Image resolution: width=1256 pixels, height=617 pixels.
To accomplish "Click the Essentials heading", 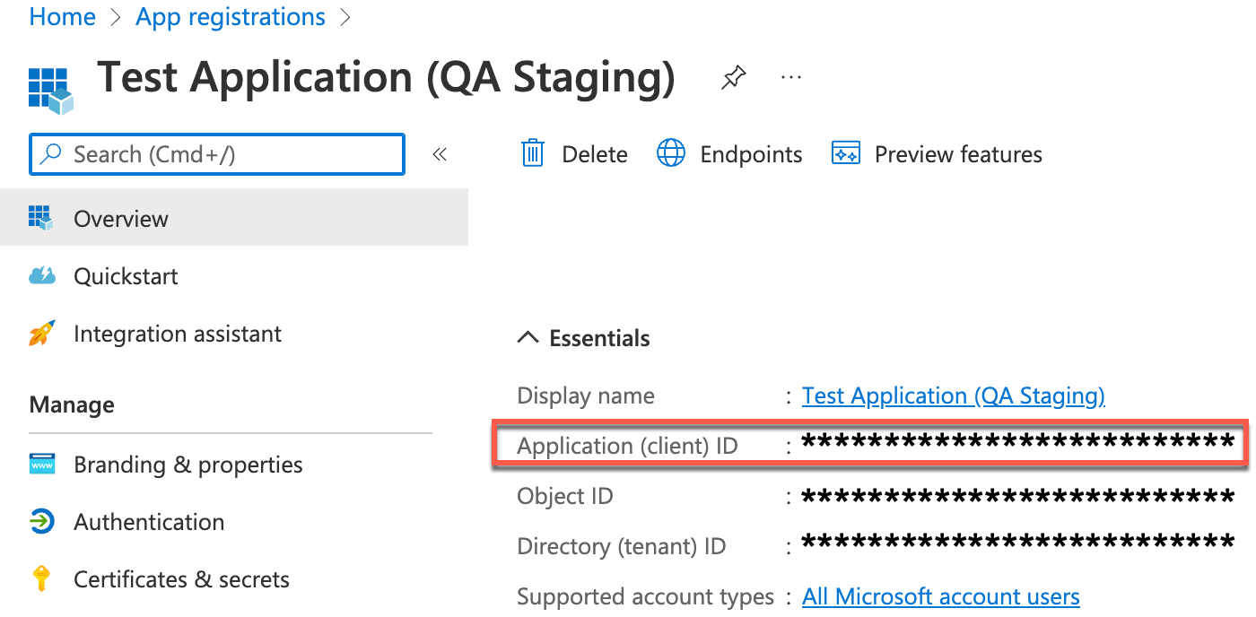I will 599,338.
